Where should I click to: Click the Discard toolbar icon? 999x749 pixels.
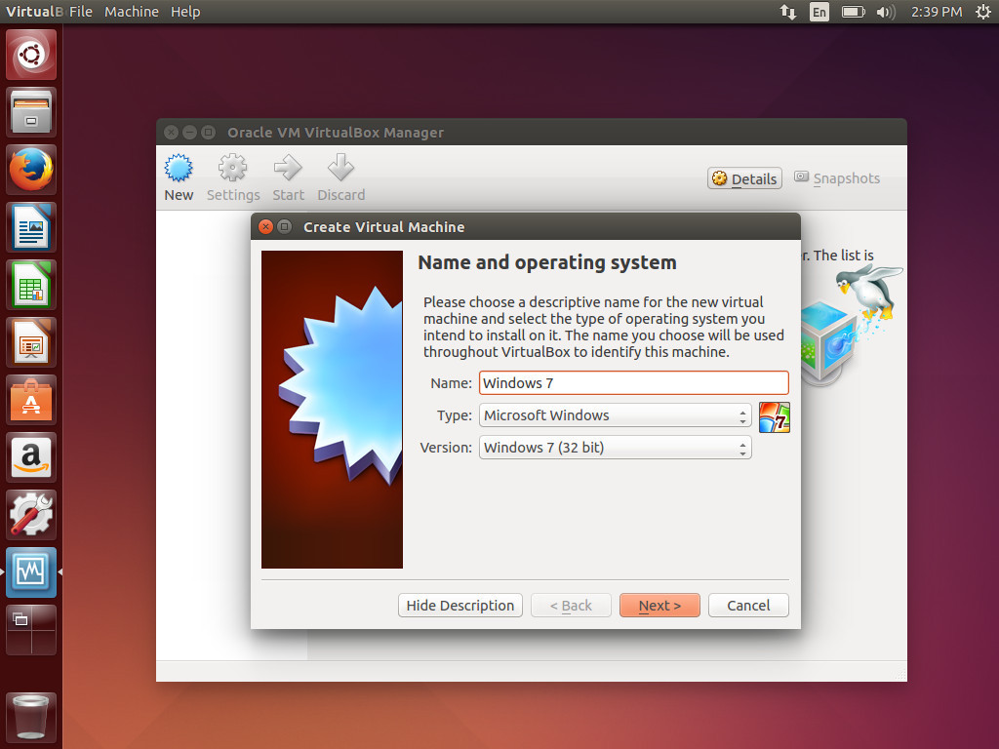tap(340, 170)
